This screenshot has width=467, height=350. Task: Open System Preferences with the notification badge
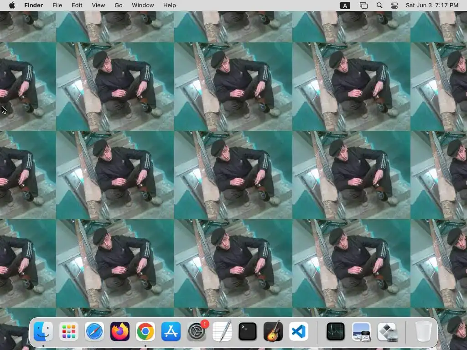pos(197,331)
